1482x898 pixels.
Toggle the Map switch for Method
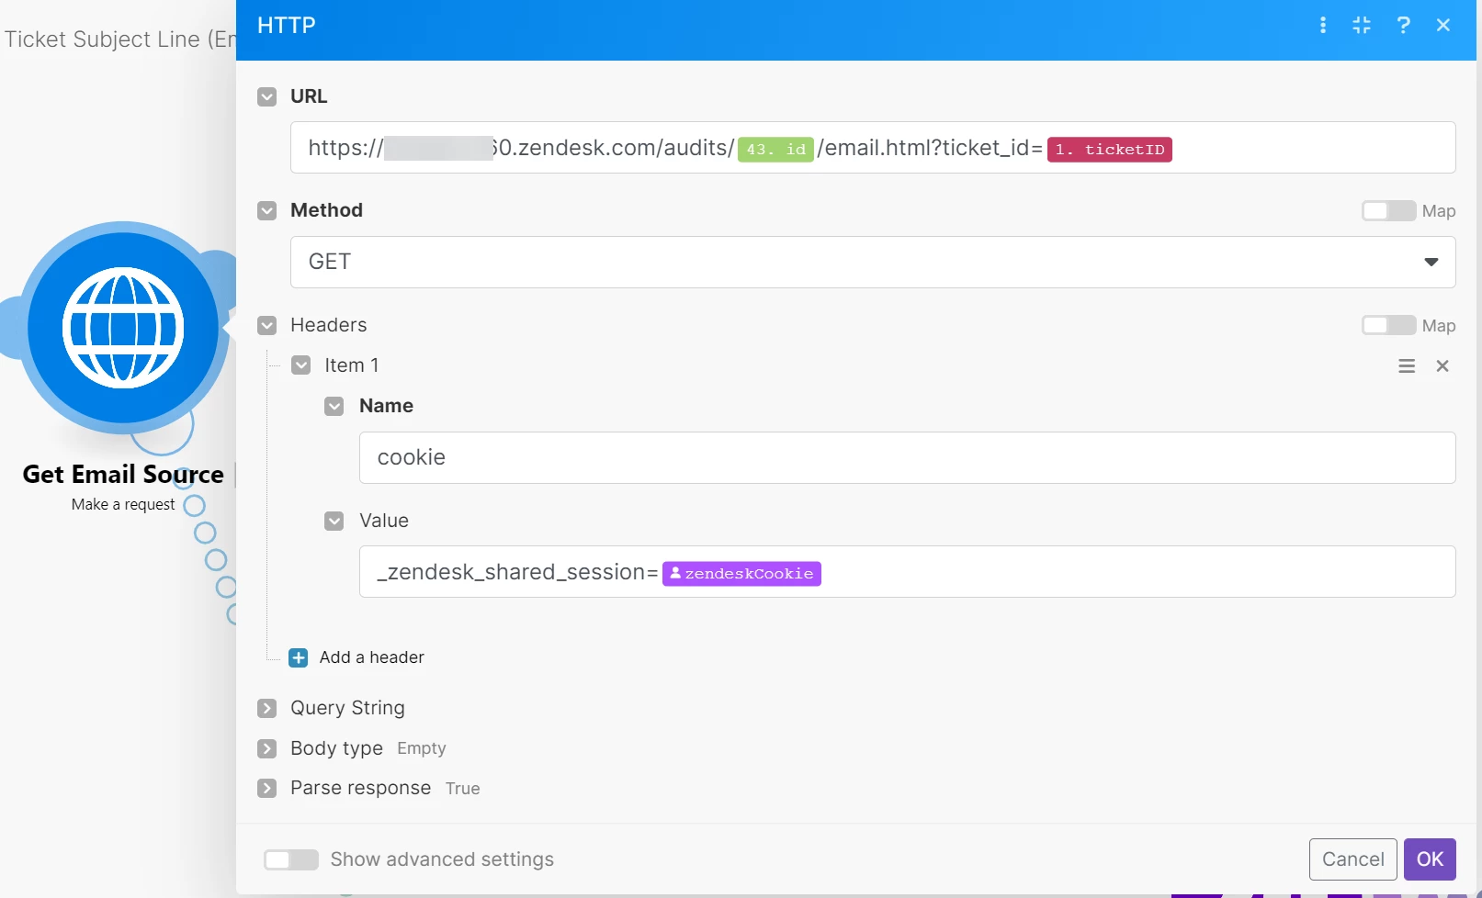[1388, 211]
